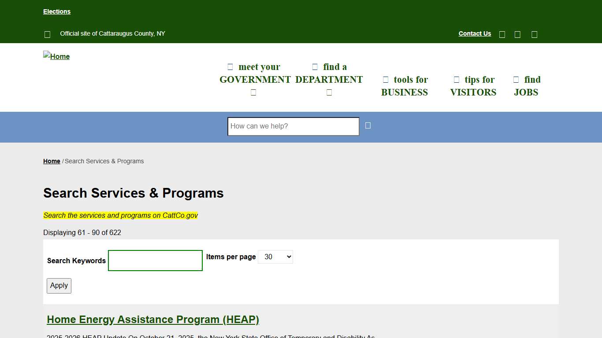Open the Items per page dropdown
This screenshot has width=602, height=338.
pos(275,257)
